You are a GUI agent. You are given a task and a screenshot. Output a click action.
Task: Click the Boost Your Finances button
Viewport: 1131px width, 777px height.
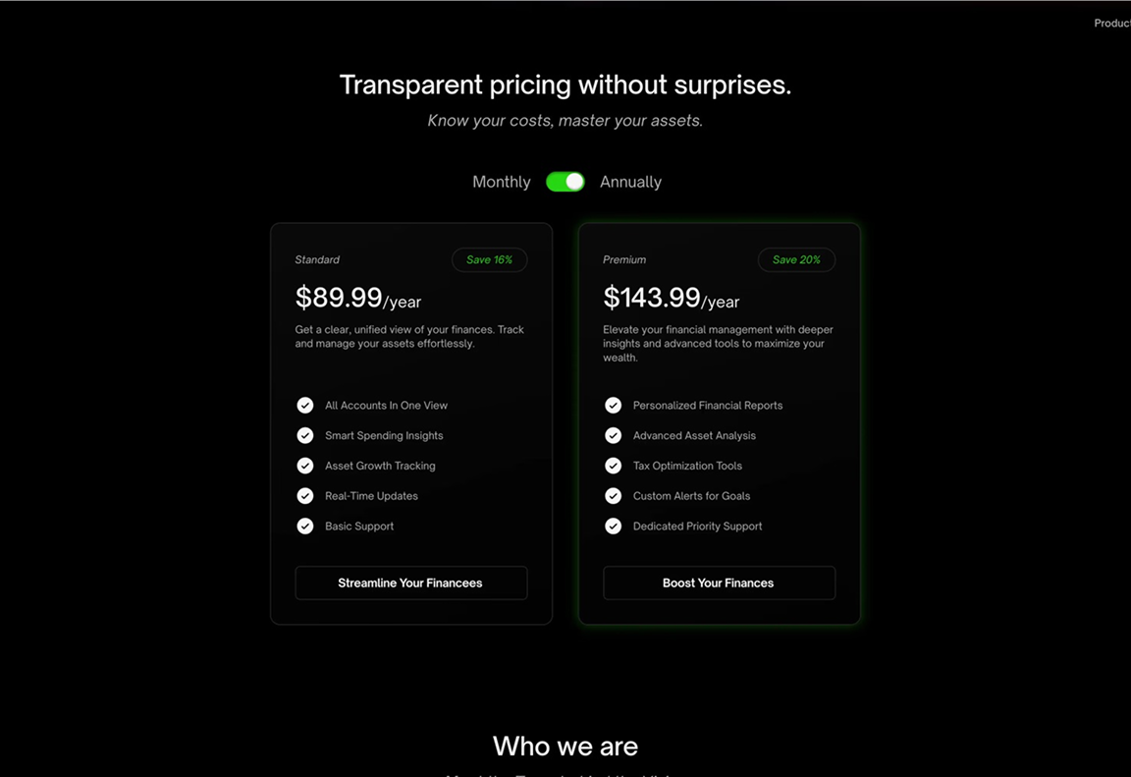(719, 583)
